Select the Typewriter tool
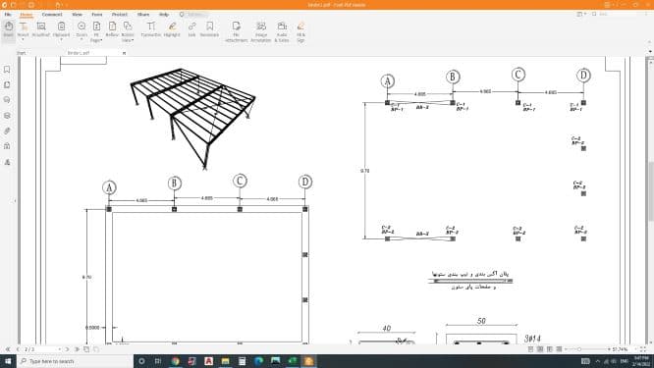 (151, 29)
